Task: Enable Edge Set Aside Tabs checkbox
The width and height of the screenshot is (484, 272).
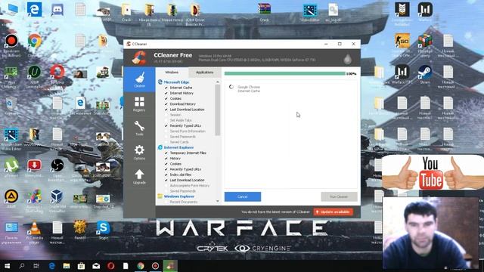Action: (x=166, y=120)
